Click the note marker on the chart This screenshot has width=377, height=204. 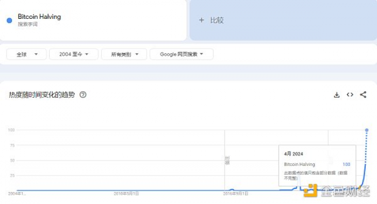pyautogui.click(x=227, y=160)
